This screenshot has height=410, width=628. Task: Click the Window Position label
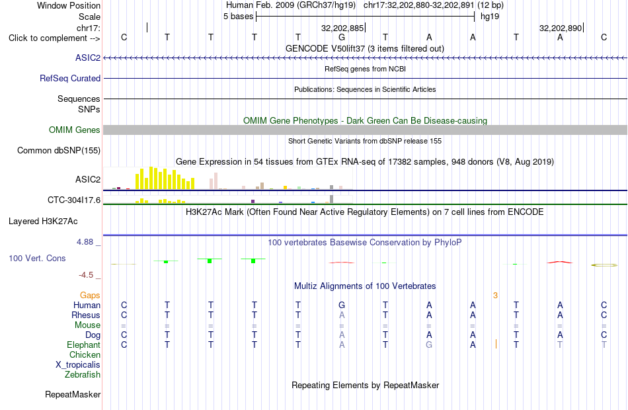(x=69, y=5)
